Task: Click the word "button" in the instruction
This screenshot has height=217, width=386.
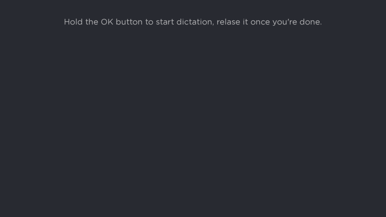Action: pos(129,22)
